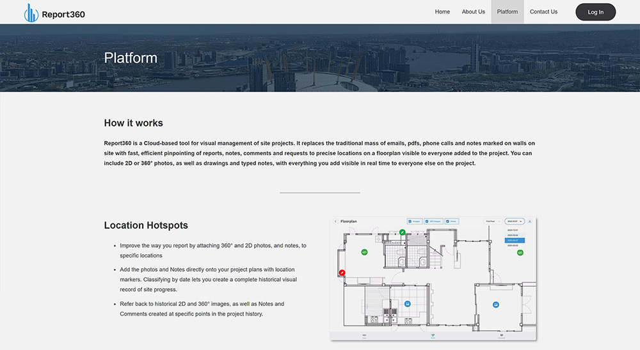Click the Build tools icon in floorplan footer
This screenshot has height=350, width=640.
(x=433, y=336)
